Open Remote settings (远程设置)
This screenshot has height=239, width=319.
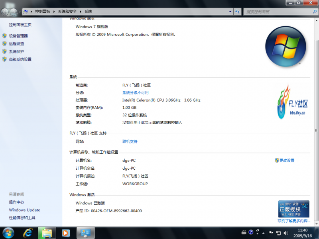16,44
